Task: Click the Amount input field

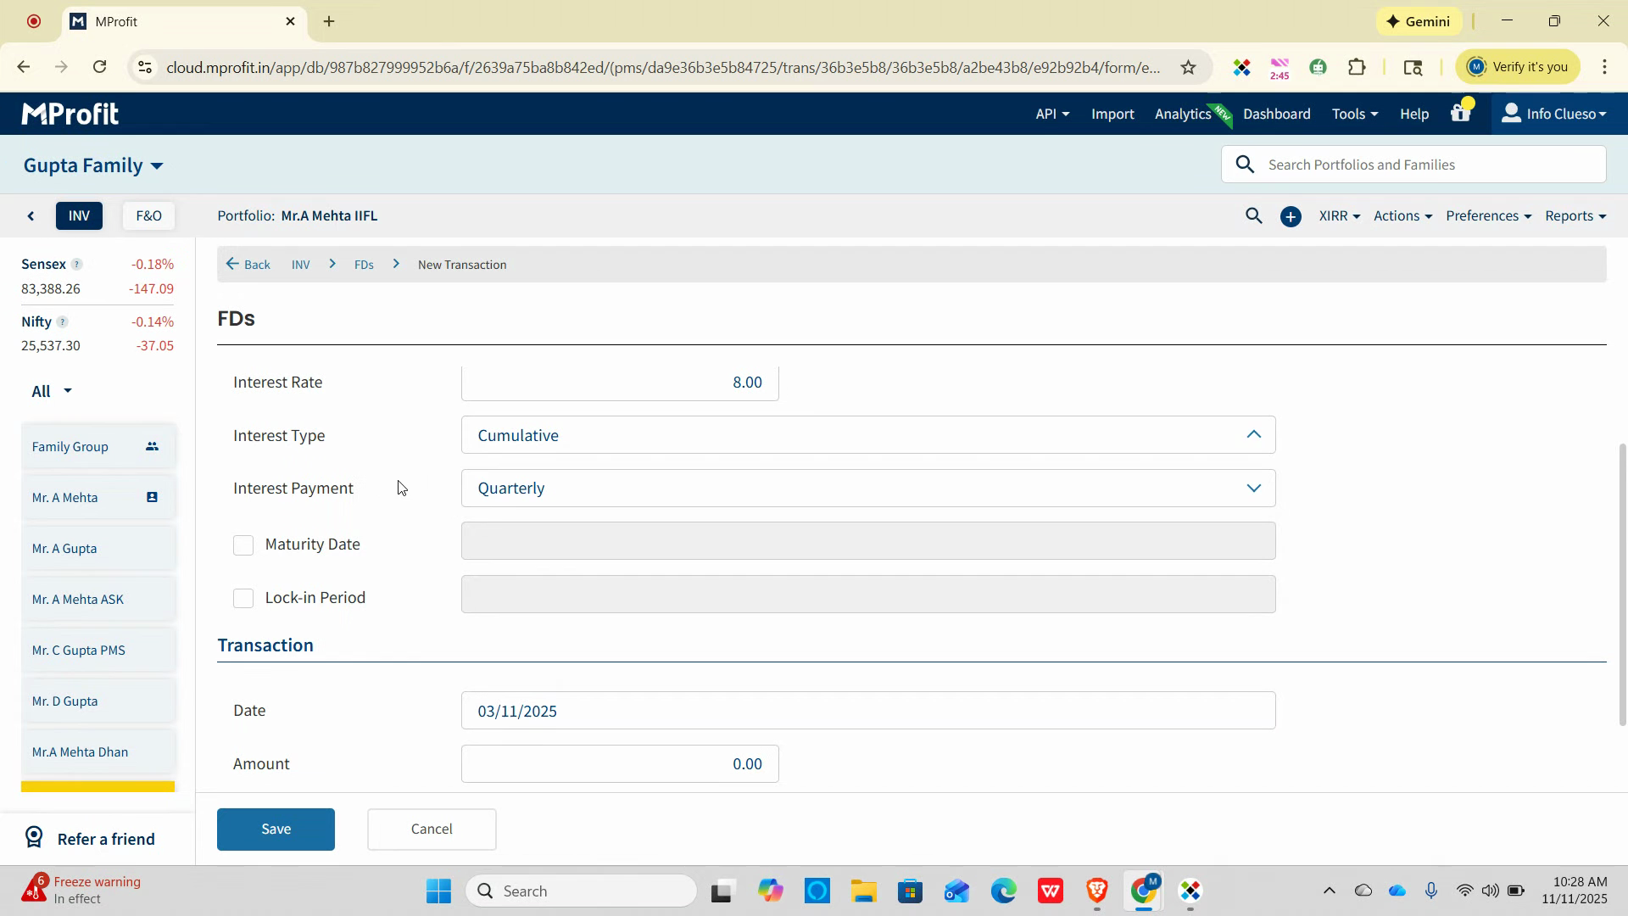Action: coord(620,763)
